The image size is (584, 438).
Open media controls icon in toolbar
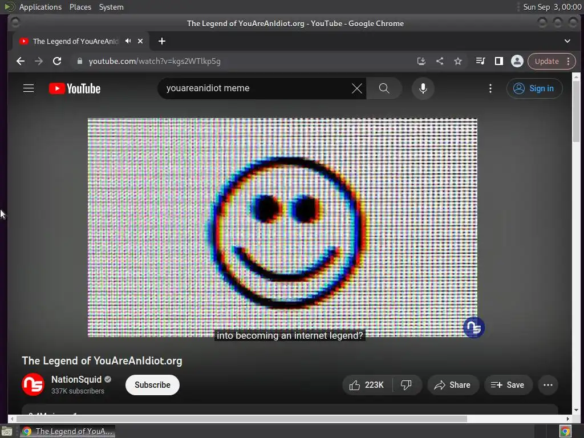(480, 61)
